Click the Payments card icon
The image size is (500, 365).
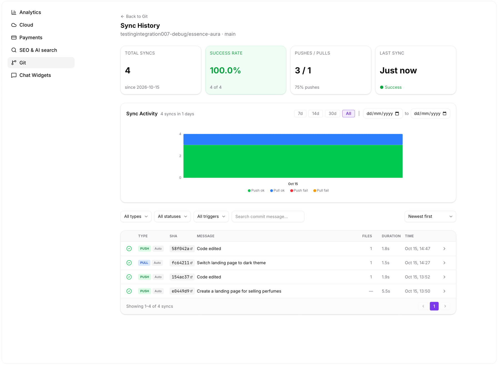point(14,37)
